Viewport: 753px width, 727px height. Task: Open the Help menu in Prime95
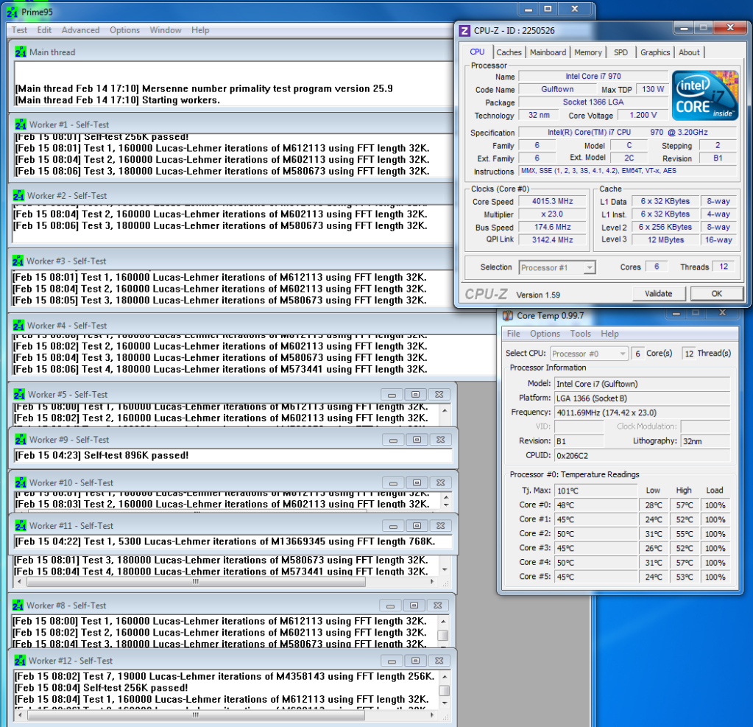click(200, 29)
